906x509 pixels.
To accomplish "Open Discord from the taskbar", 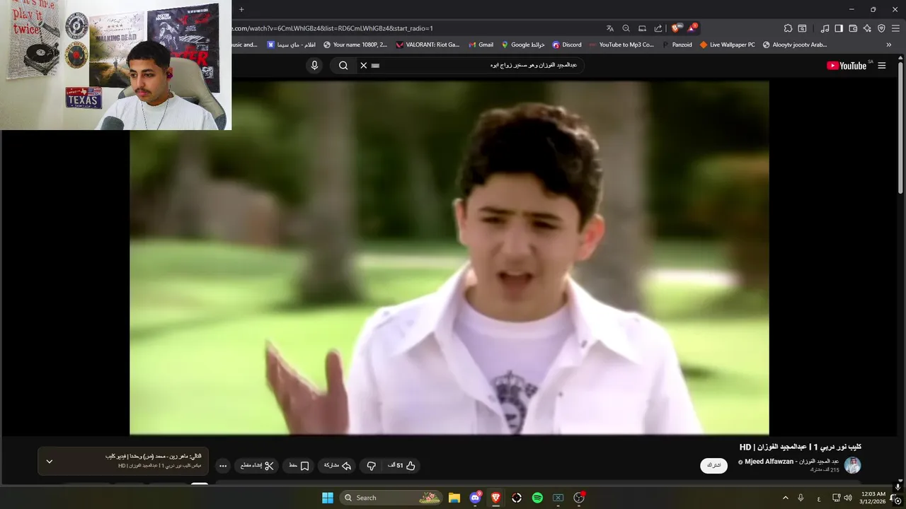I will point(475,498).
